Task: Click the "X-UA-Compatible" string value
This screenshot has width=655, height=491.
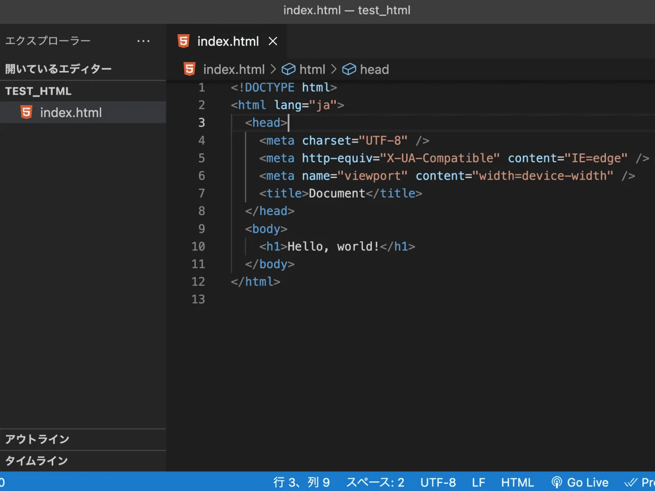Action: [x=440, y=158]
